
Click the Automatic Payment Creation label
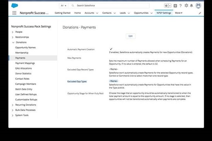(81, 49)
